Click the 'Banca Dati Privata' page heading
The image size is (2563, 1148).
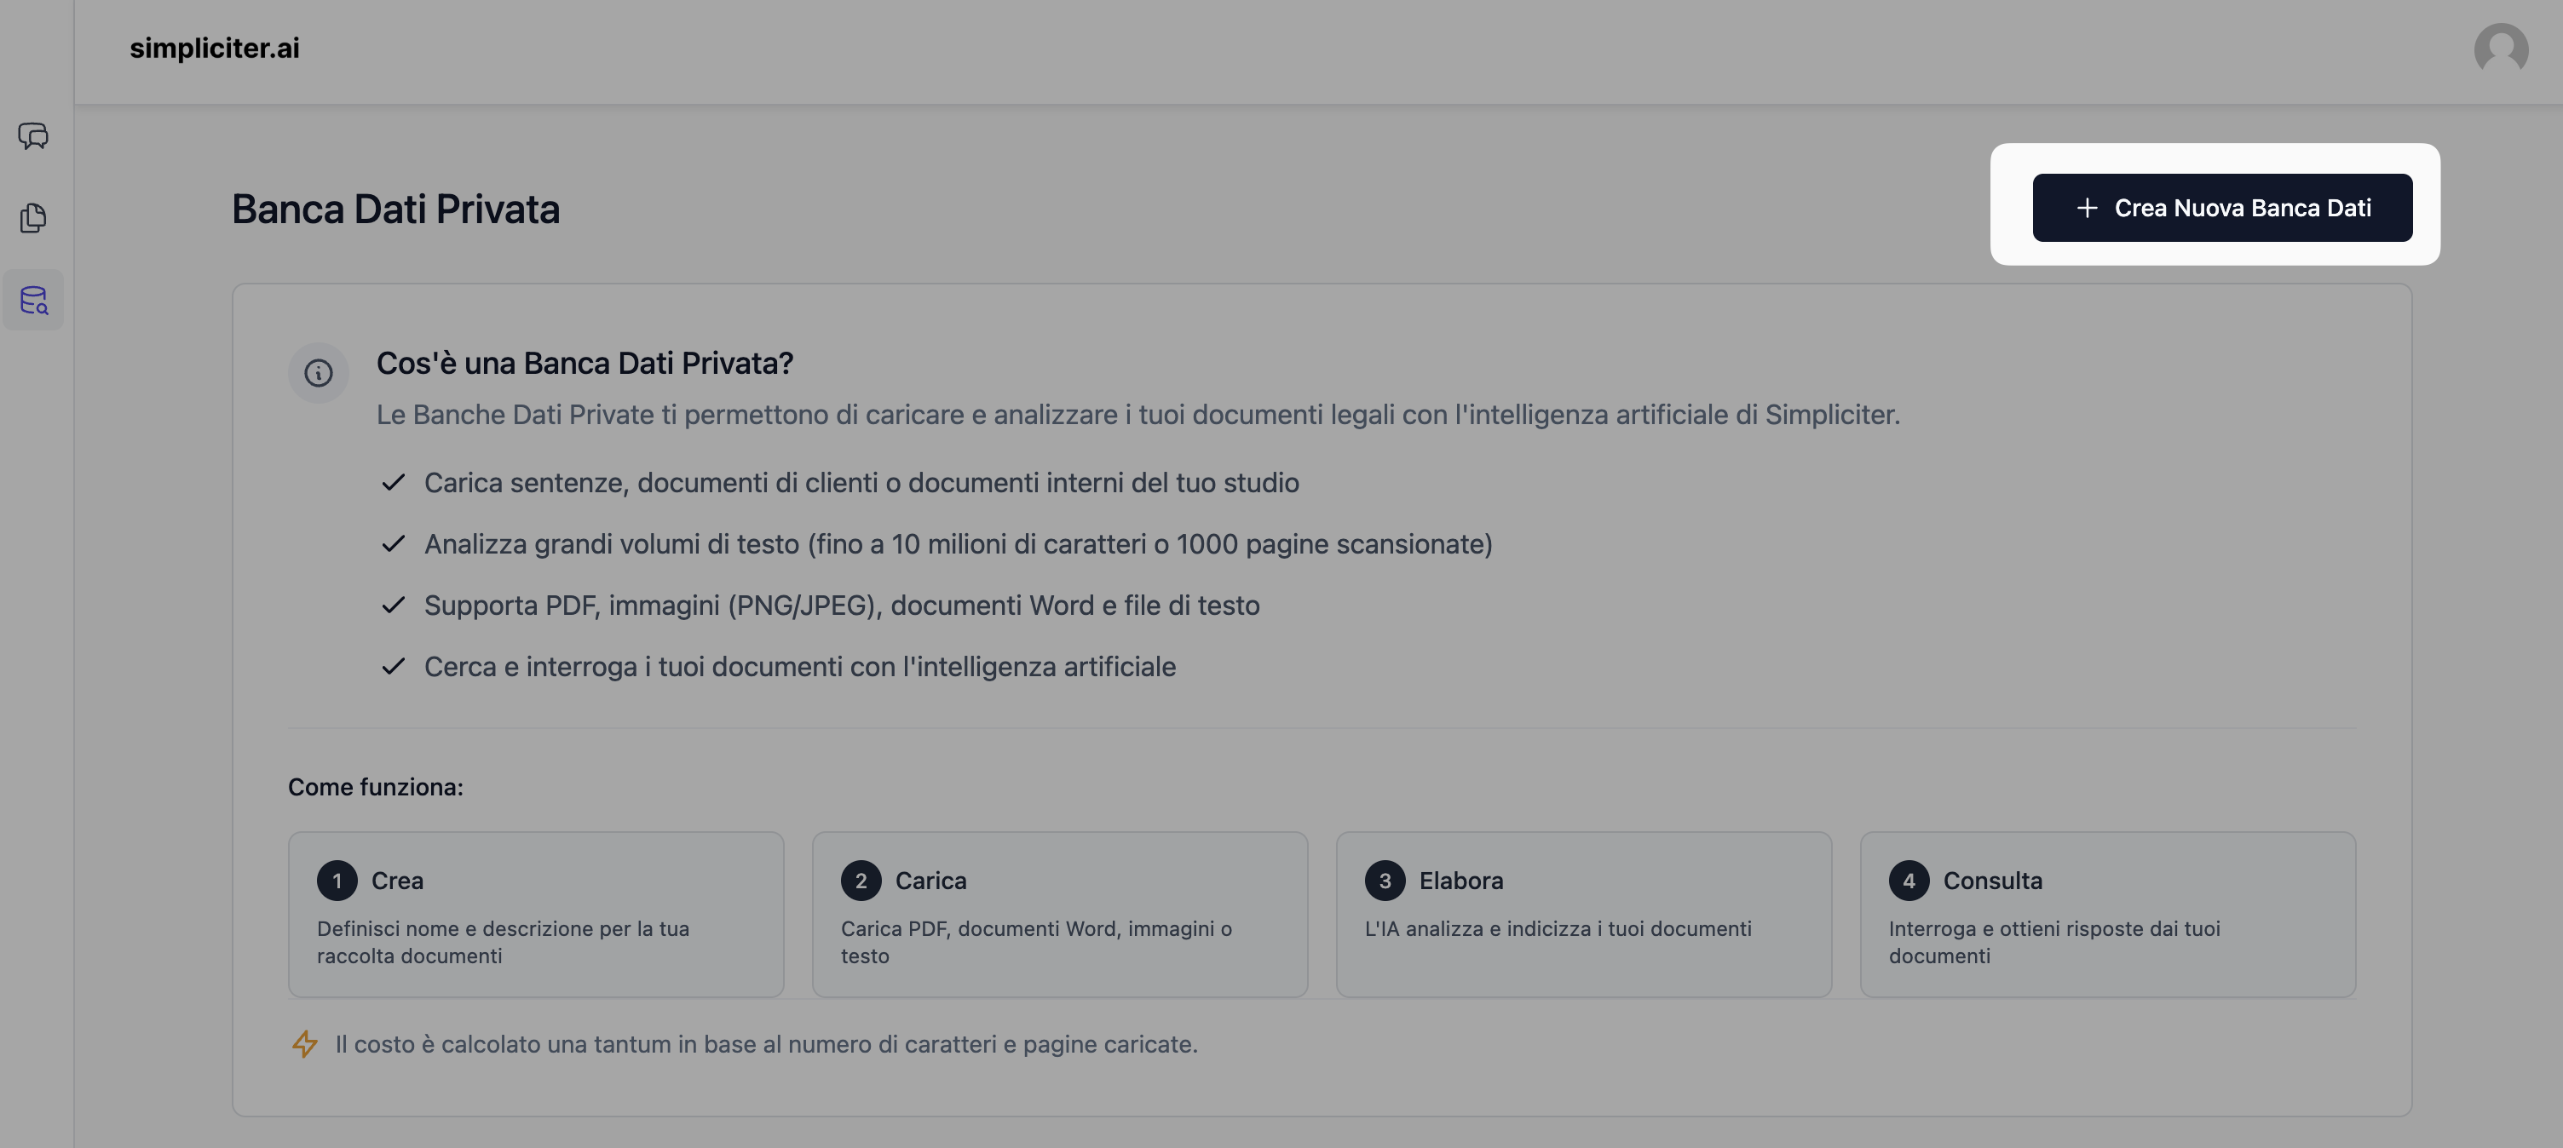pos(395,209)
